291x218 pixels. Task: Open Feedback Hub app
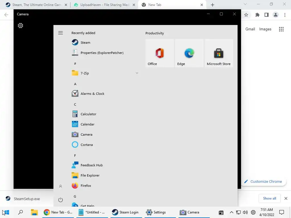click(105, 165)
